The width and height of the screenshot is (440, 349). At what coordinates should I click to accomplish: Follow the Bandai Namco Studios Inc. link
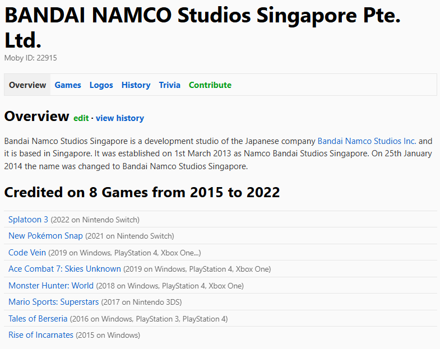click(x=367, y=141)
